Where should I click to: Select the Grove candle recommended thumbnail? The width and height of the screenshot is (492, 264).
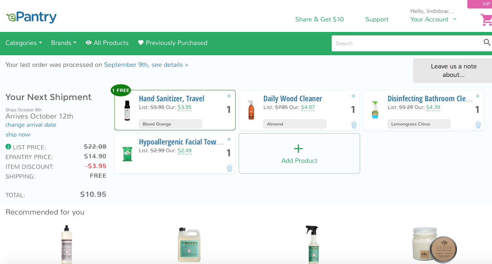pyautogui.click(x=434, y=245)
